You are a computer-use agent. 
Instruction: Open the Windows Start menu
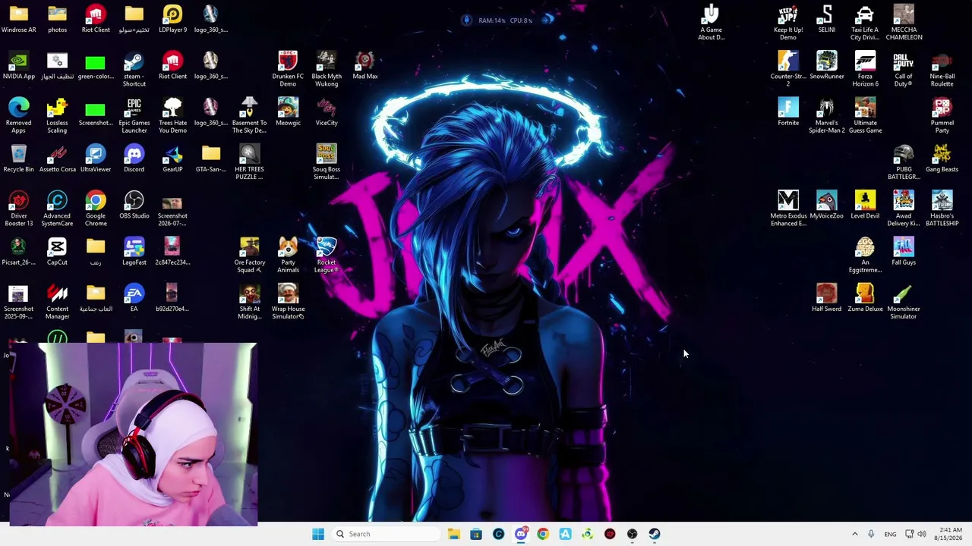click(318, 534)
